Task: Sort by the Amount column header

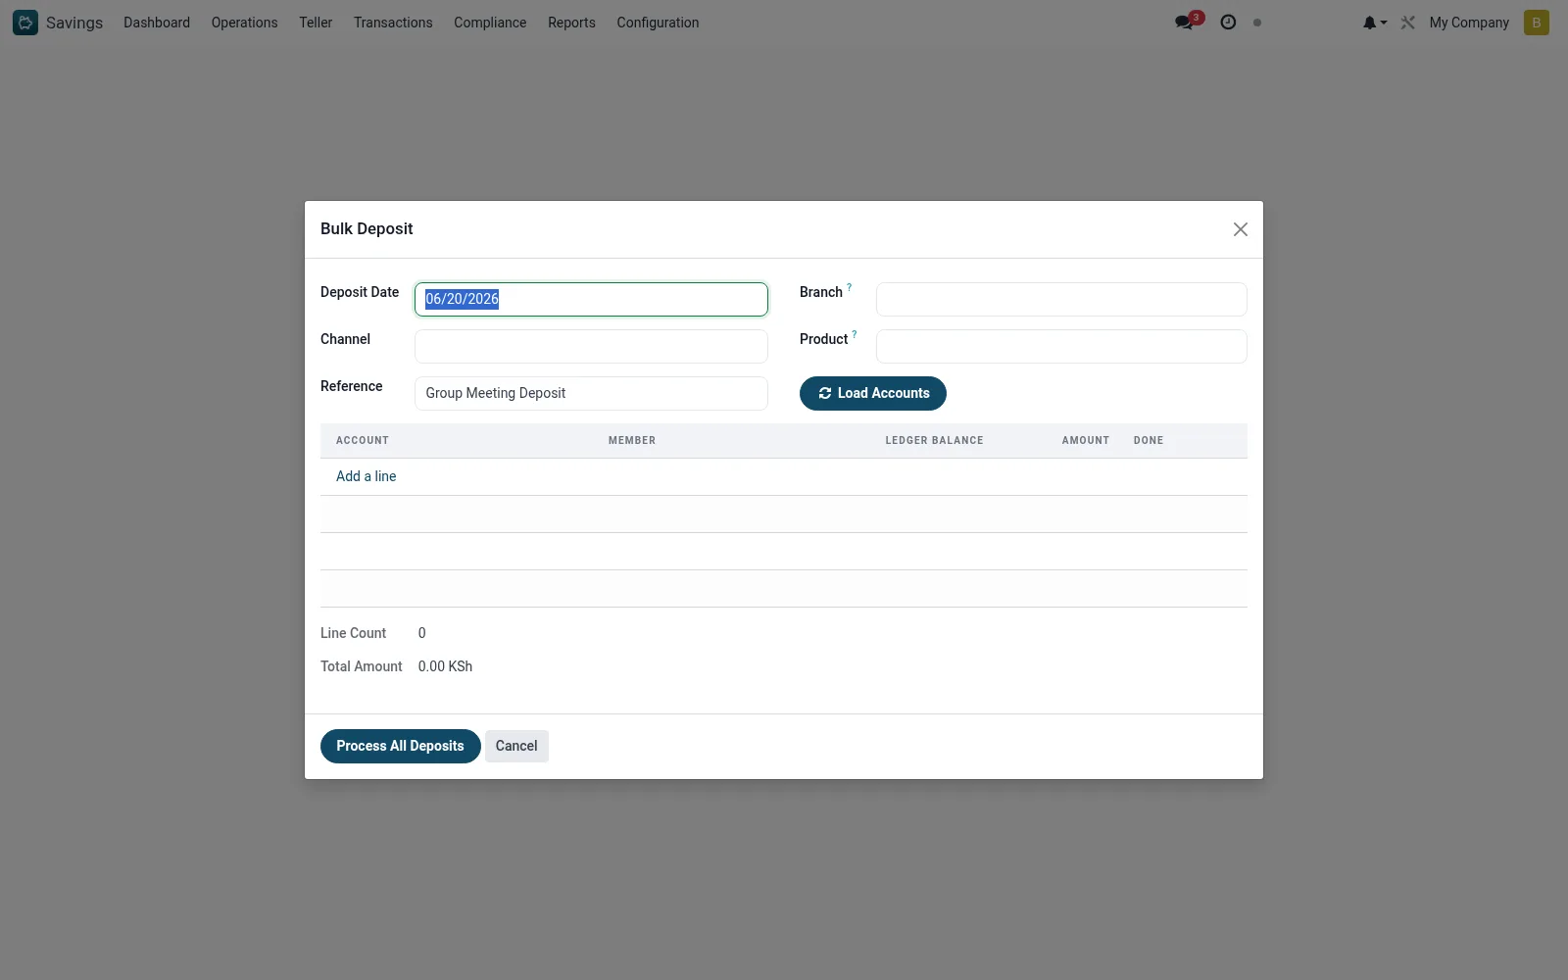Action: tap(1086, 441)
